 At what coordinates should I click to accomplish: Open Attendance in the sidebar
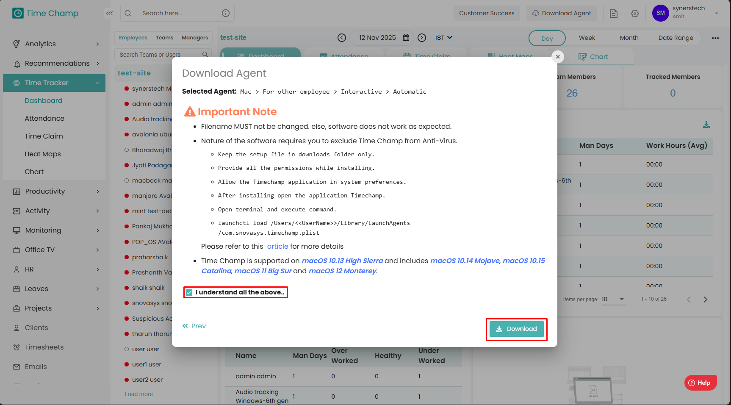pos(44,119)
